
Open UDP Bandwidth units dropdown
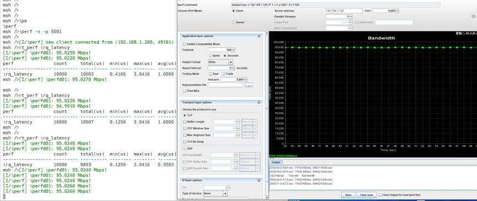coord(258,155)
